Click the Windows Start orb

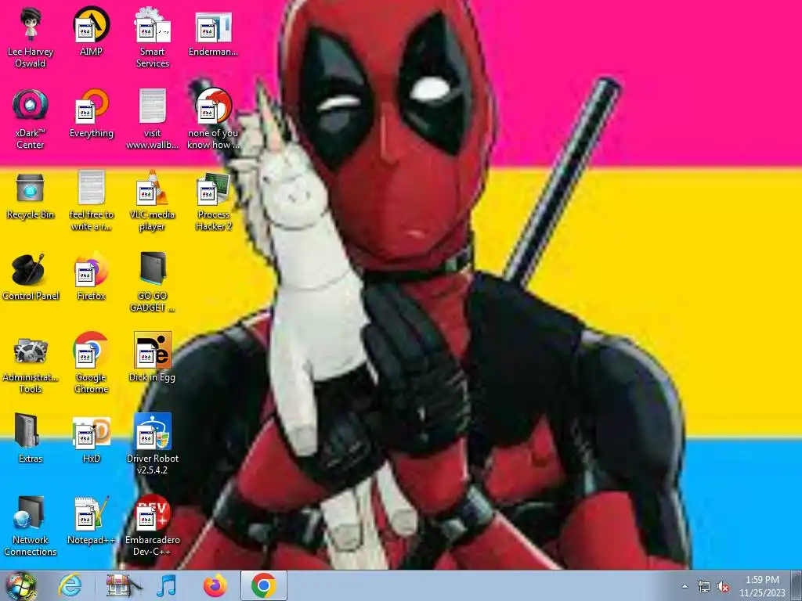21,585
